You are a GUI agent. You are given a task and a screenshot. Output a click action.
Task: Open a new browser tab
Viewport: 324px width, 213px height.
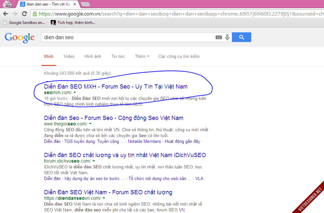pyautogui.click(x=85, y=4)
